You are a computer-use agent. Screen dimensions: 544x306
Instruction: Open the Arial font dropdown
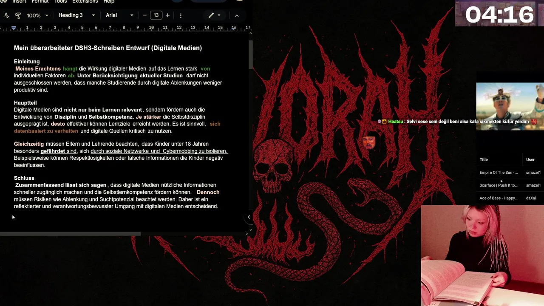119,15
